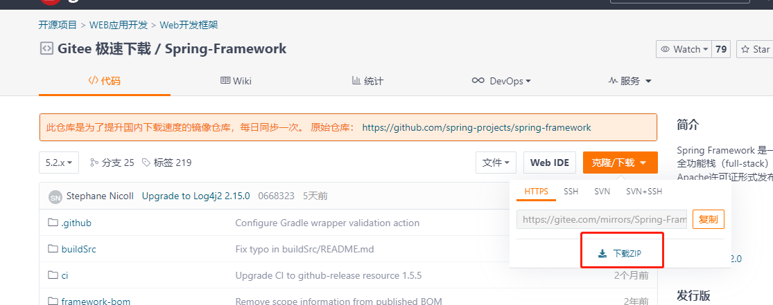The height and width of the screenshot is (305, 773).
Task: Select the SVN+SSH clone tab
Action: coord(644,192)
